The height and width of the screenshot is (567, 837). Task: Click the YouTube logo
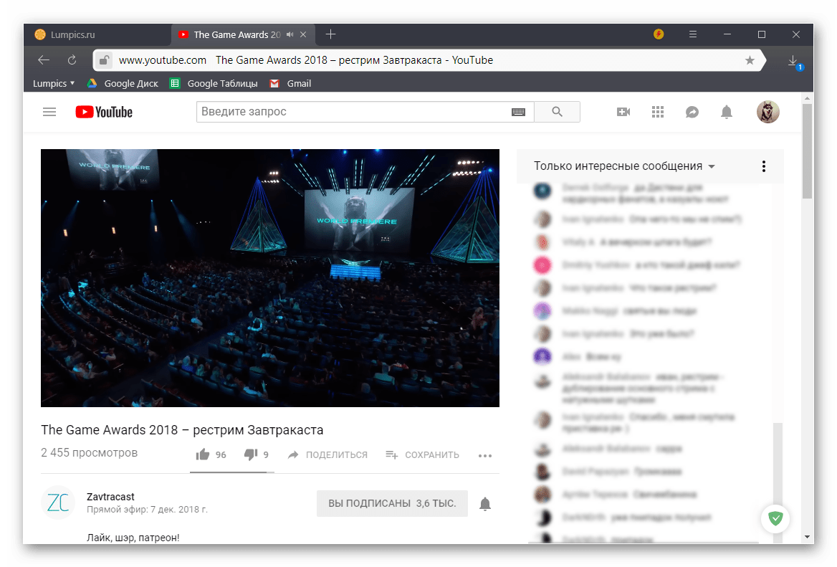click(104, 112)
